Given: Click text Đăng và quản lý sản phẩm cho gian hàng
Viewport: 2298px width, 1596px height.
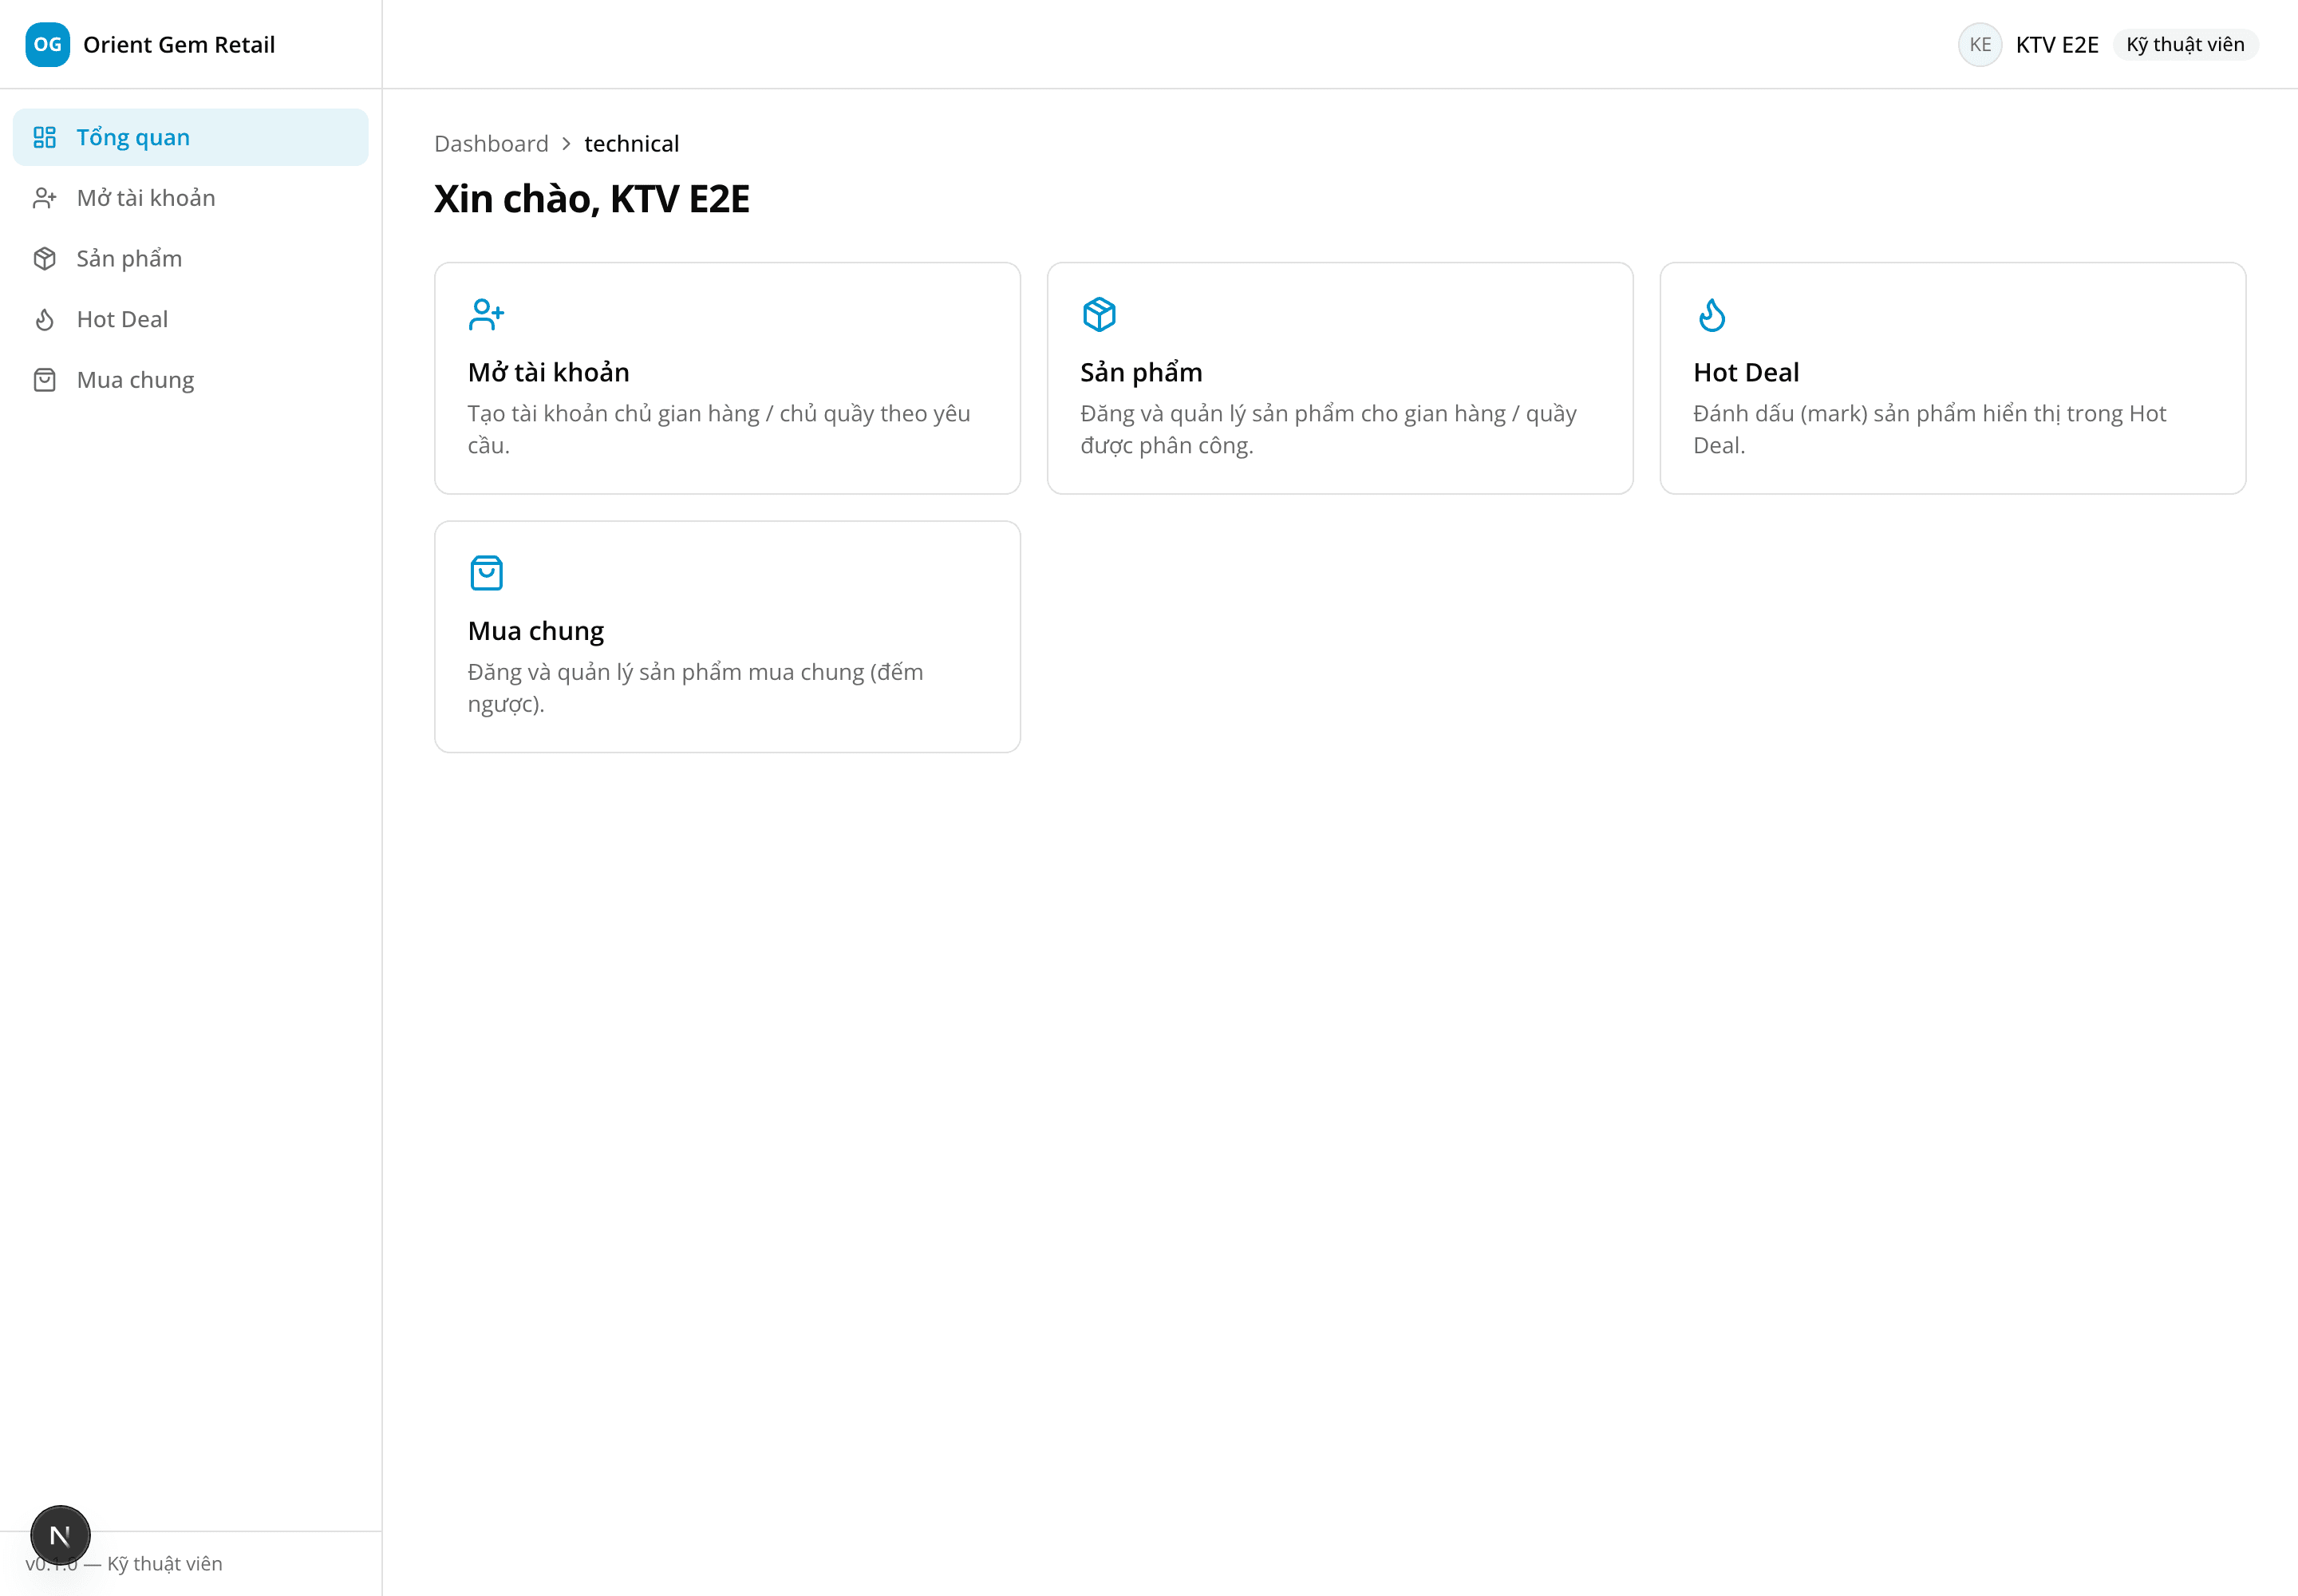Looking at the screenshot, I should tap(1328, 429).
